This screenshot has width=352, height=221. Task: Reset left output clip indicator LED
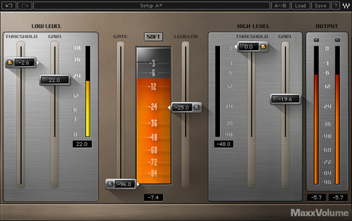(x=316, y=40)
